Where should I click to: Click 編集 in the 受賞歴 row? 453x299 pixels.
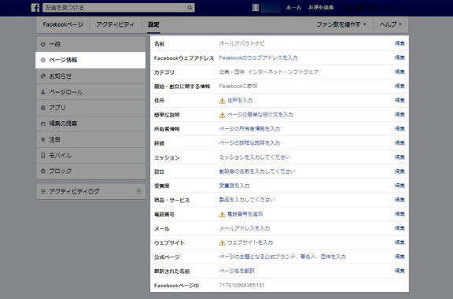point(400,186)
